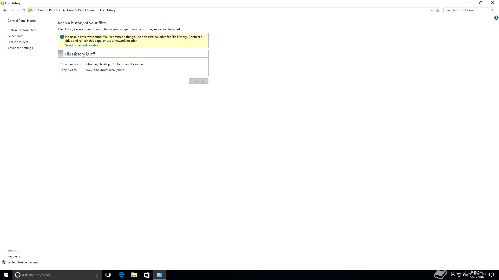Open Task View on the taskbar

pos(108,275)
